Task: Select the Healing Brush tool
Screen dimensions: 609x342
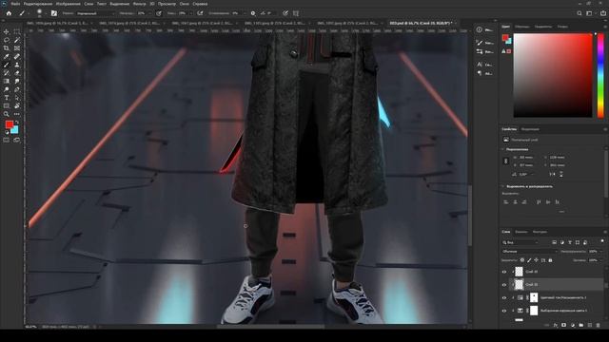Action: pyautogui.click(x=17, y=57)
